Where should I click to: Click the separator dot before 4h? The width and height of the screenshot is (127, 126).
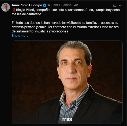coord(73,5)
